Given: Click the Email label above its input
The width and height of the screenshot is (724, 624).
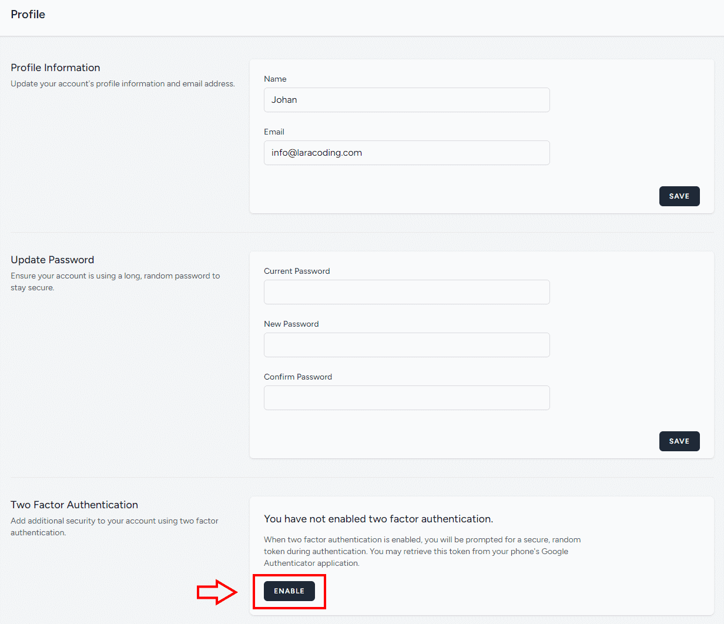Looking at the screenshot, I should (x=274, y=132).
